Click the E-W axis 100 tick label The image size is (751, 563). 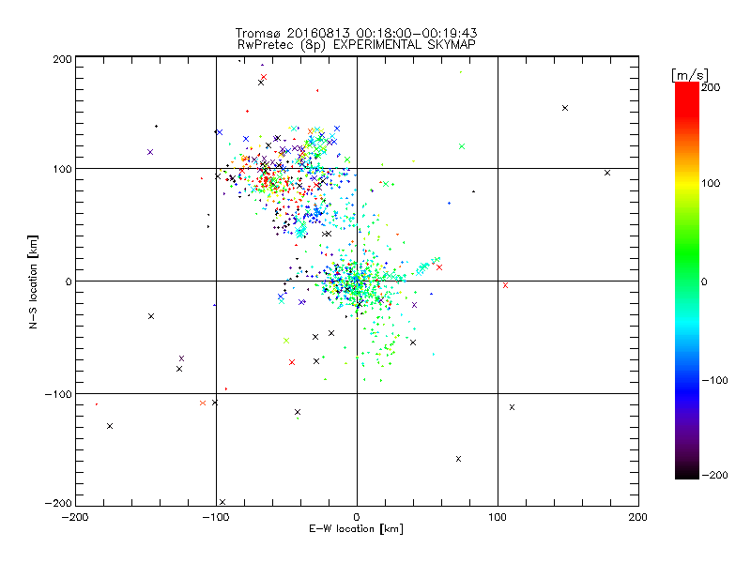498,517
